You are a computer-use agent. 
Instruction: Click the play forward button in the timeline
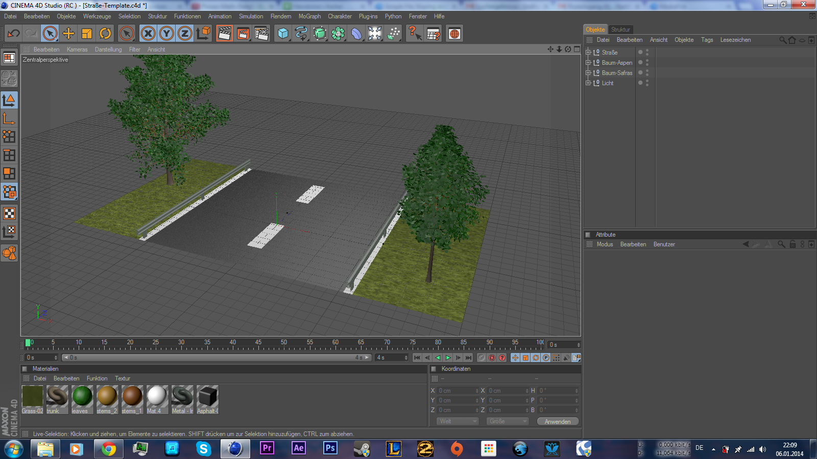pos(448,358)
